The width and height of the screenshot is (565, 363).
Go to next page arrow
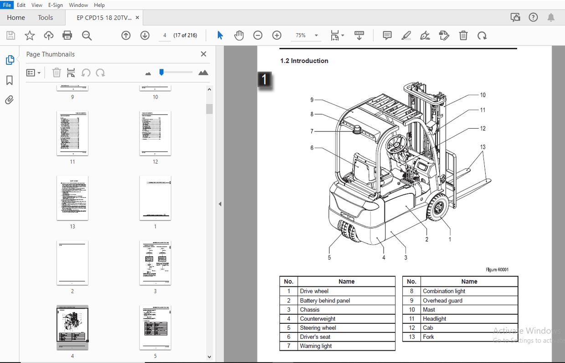tap(145, 36)
